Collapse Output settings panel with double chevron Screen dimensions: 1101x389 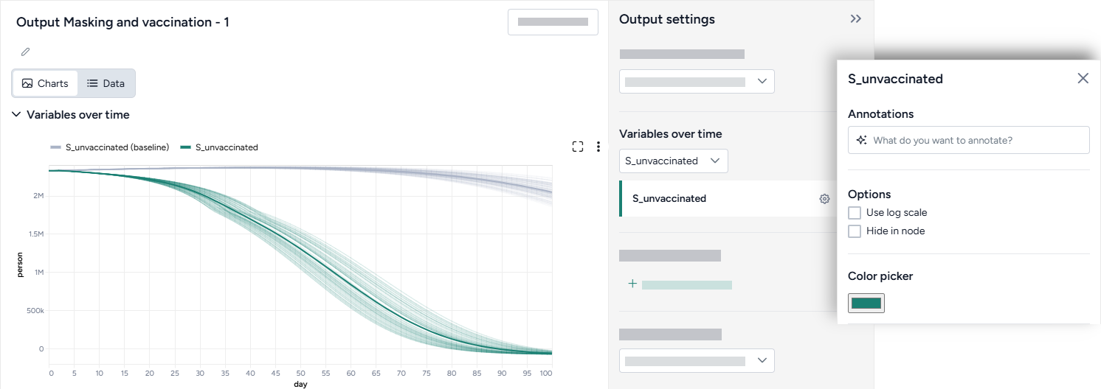click(x=855, y=19)
